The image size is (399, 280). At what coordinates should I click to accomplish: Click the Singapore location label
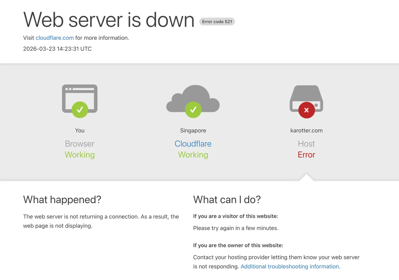193,130
